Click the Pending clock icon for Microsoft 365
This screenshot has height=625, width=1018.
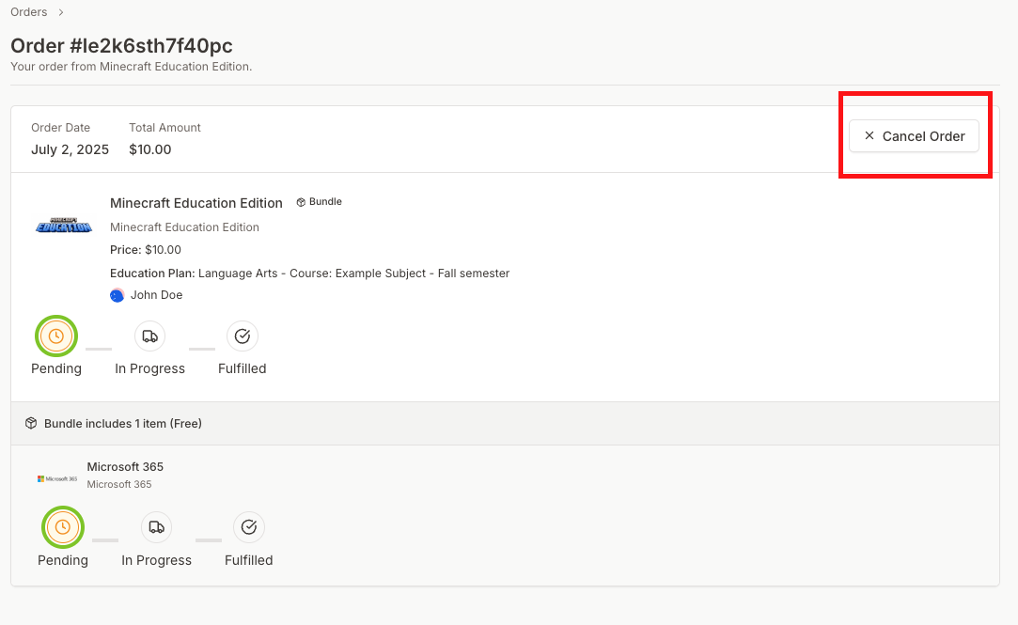point(62,527)
